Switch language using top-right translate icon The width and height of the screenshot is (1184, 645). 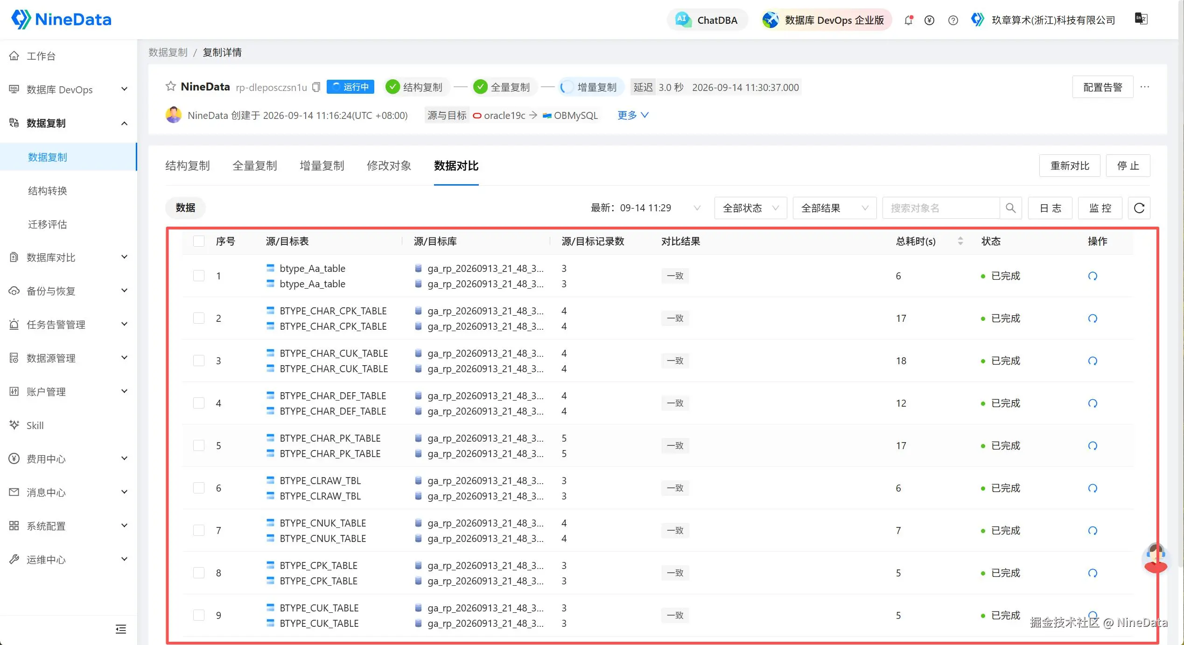pos(1141,19)
